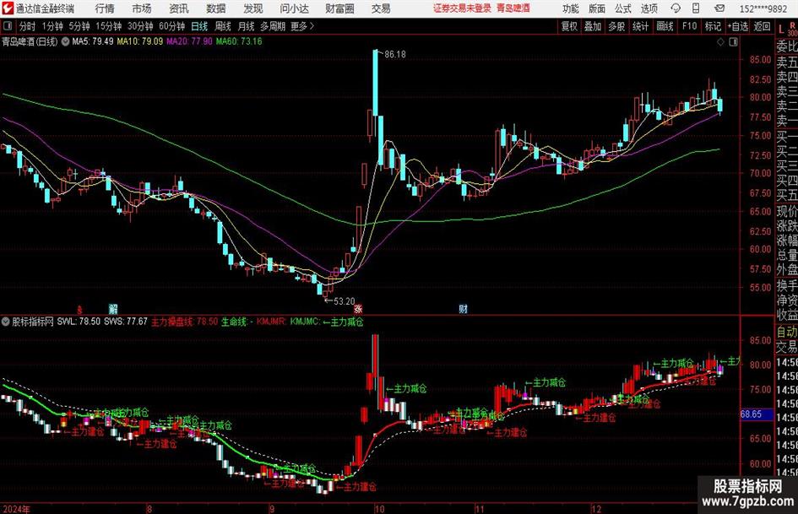Switch to 5分钟 chart period
Screen dimensions: 798x514
coord(79,26)
